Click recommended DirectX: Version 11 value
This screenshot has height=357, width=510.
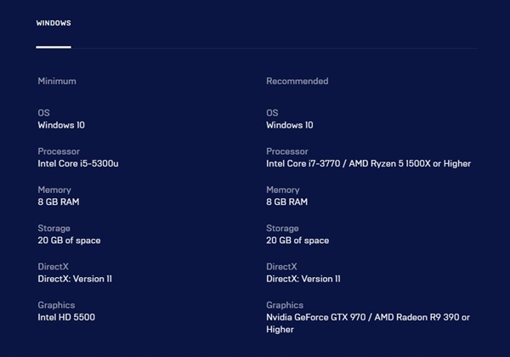point(303,279)
